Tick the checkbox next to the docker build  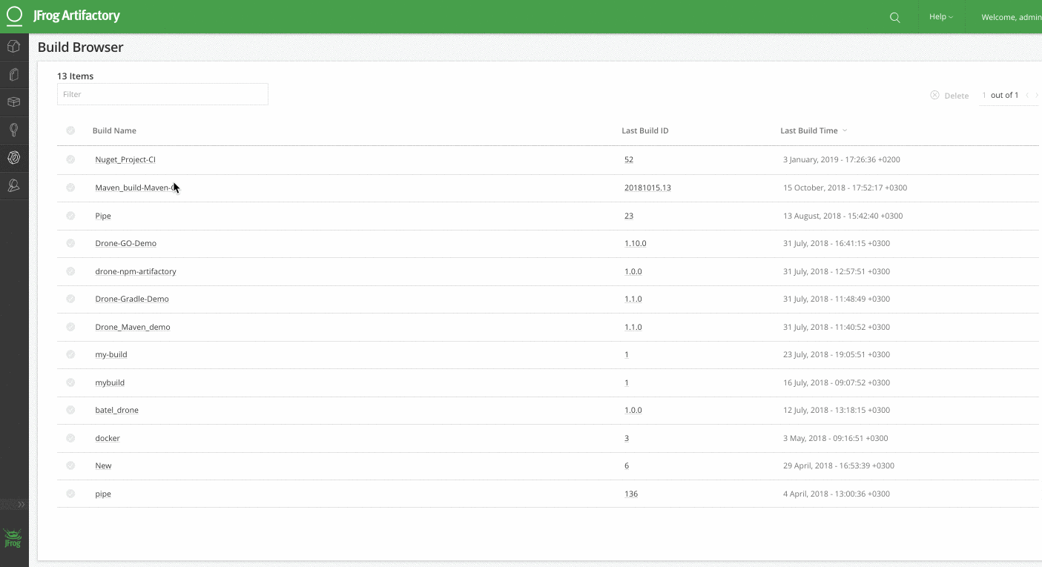70,438
